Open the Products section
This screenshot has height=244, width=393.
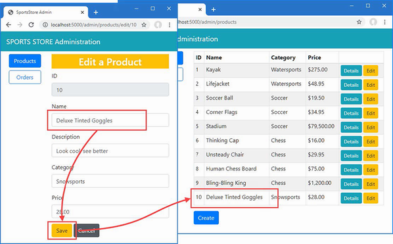pos(25,61)
